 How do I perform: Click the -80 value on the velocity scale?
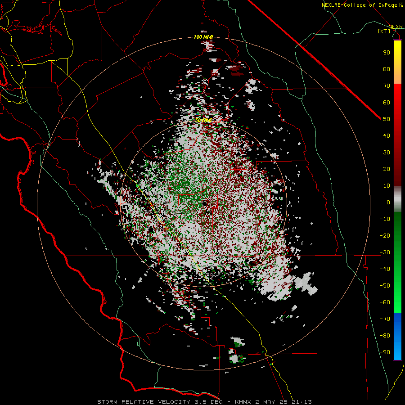tap(385, 336)
